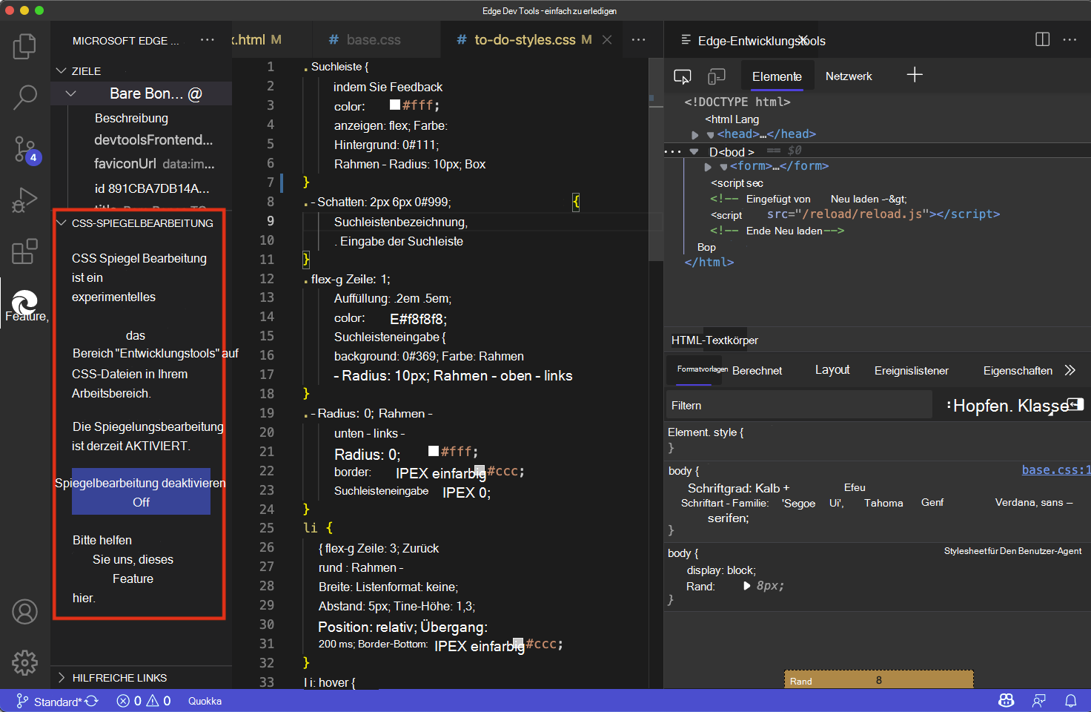Open DevTools panel More Actions ellipsis

1070,39
